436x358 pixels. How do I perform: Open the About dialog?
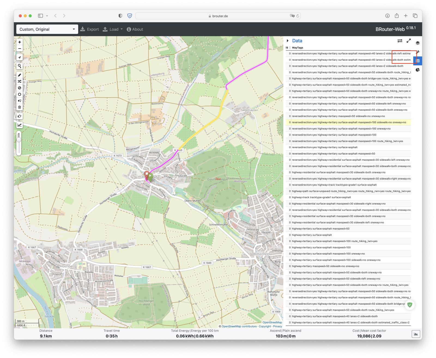[x=135, y=29]
